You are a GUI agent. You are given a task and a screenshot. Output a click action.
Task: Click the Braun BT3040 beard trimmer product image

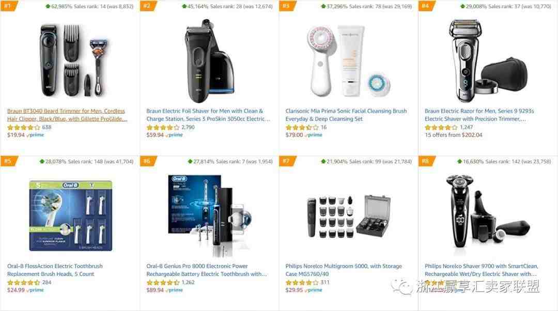tap(74, 61)
